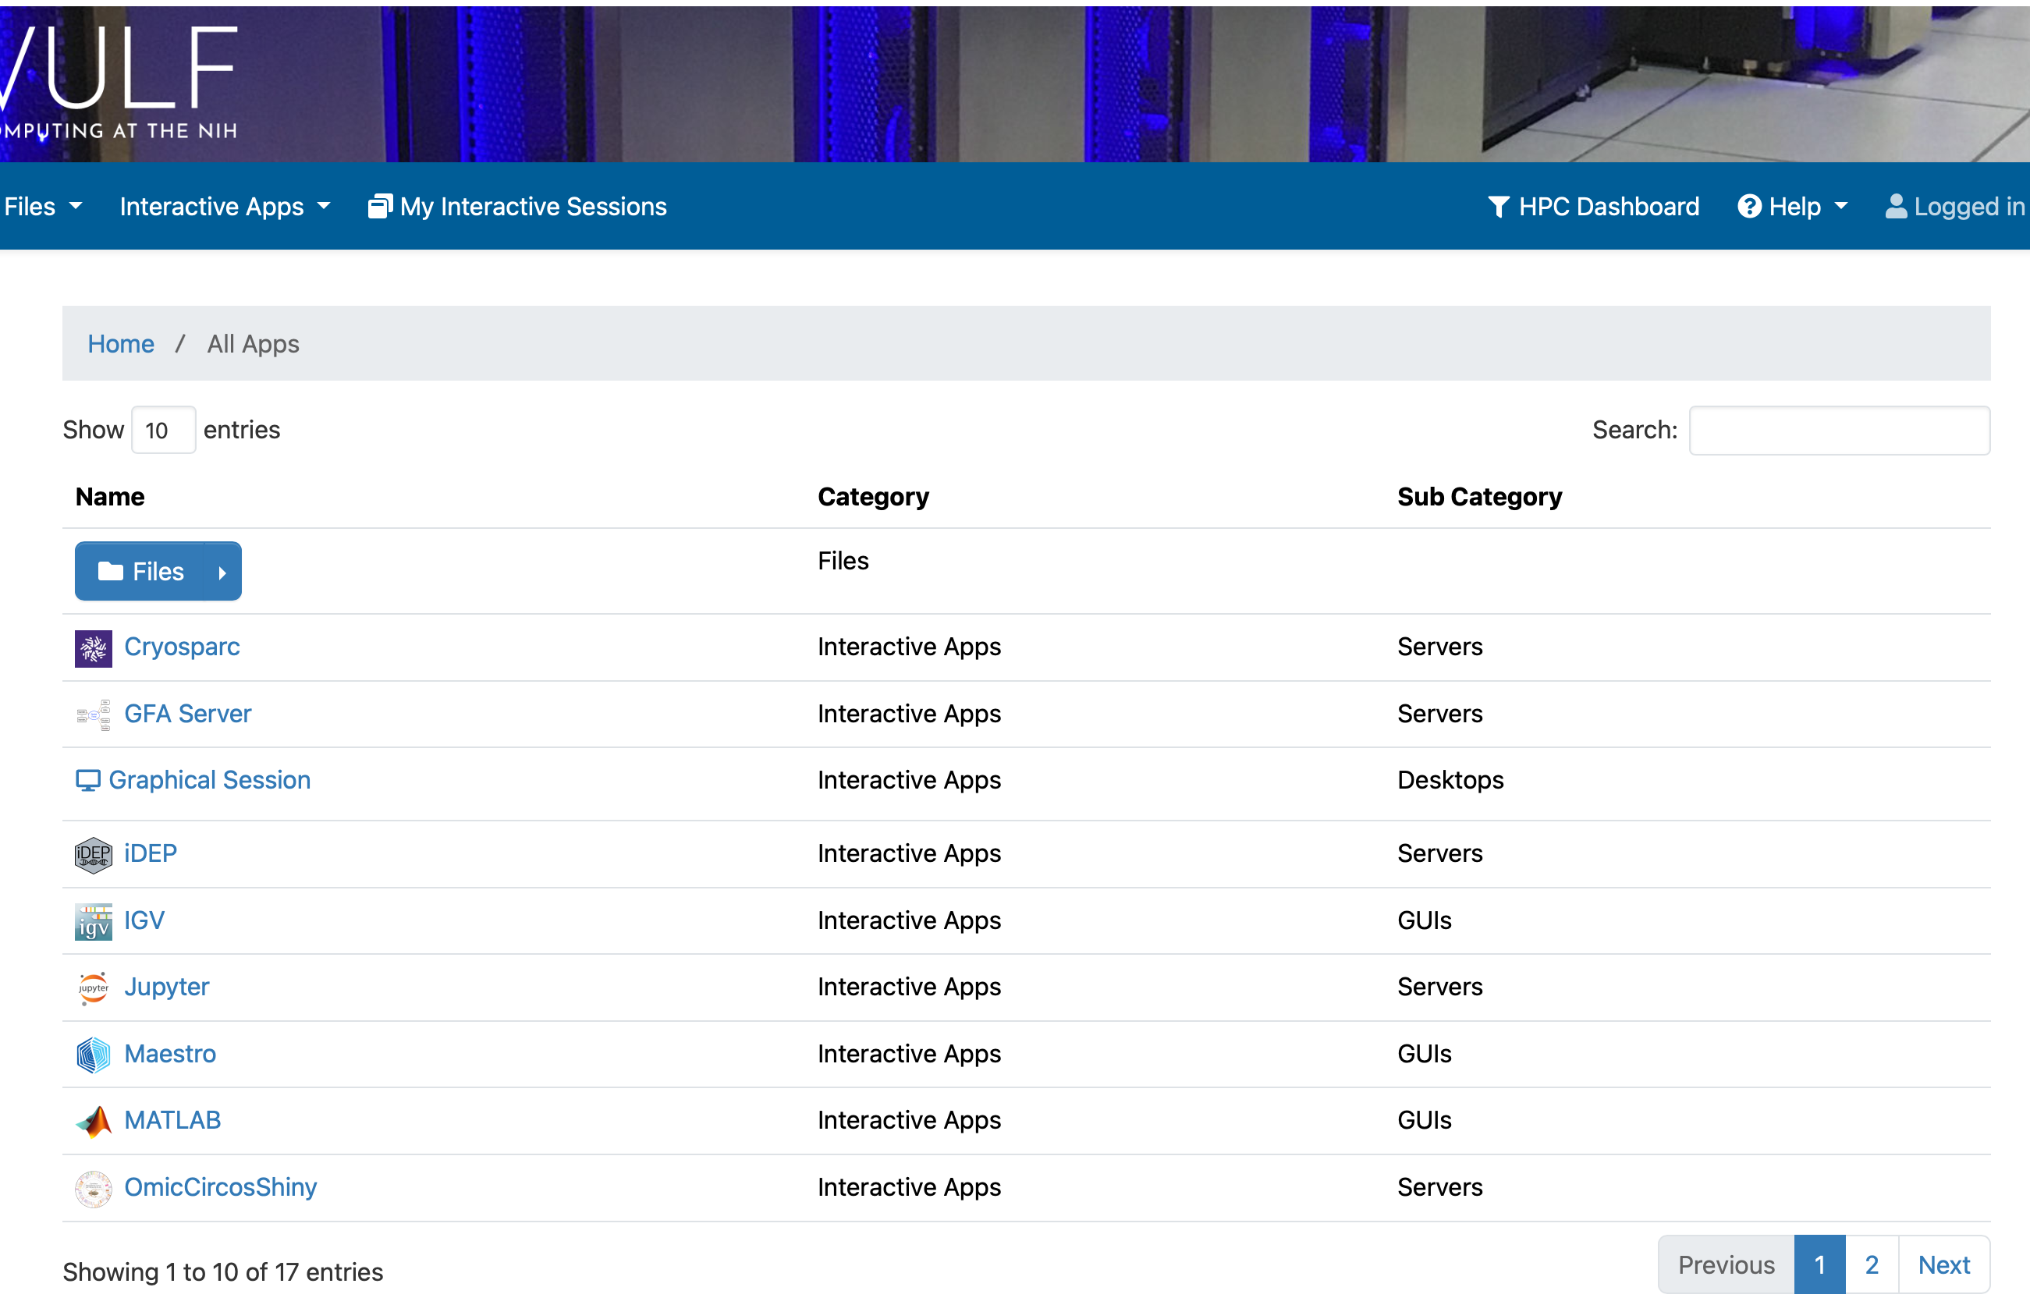Sort table by Name column header
2030x1312 pixels.
pyautogui.click(x=110, y=497)
